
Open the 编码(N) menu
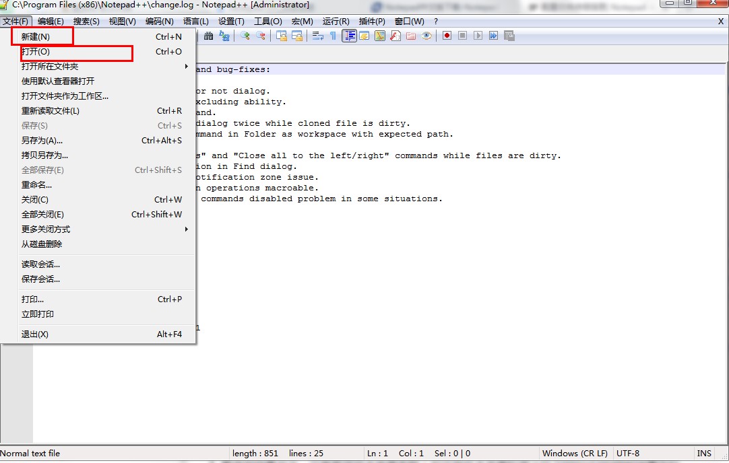click(160, 21)
